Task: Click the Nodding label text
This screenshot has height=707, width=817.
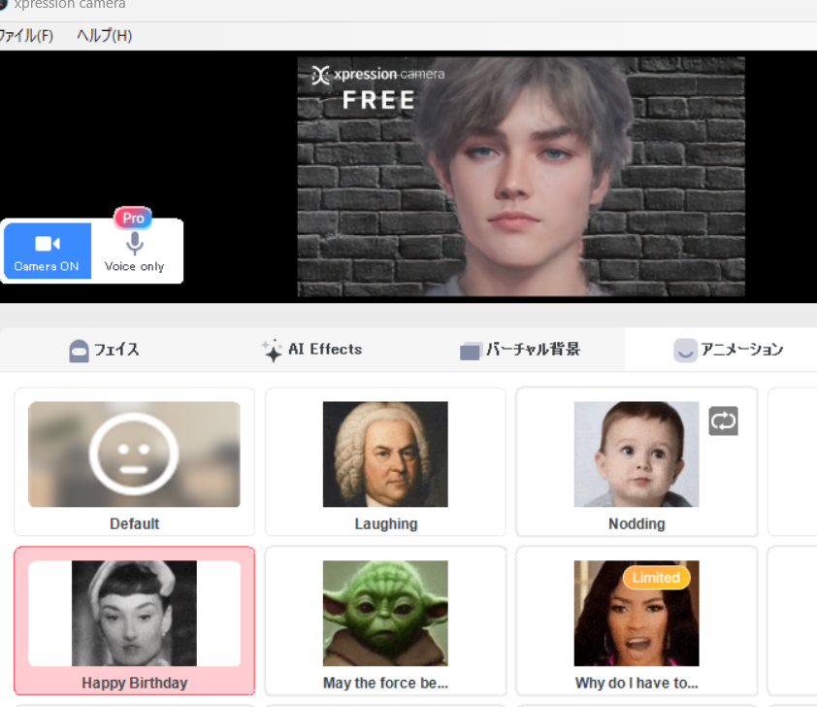Action: coord(637,523)
